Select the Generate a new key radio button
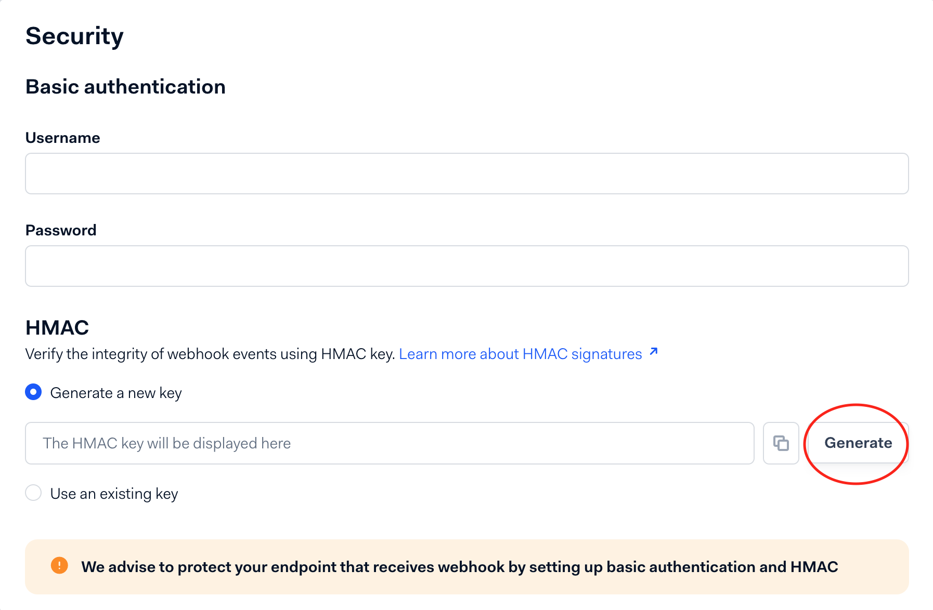The width and height of the screenshot is (933, 610). 34,392
